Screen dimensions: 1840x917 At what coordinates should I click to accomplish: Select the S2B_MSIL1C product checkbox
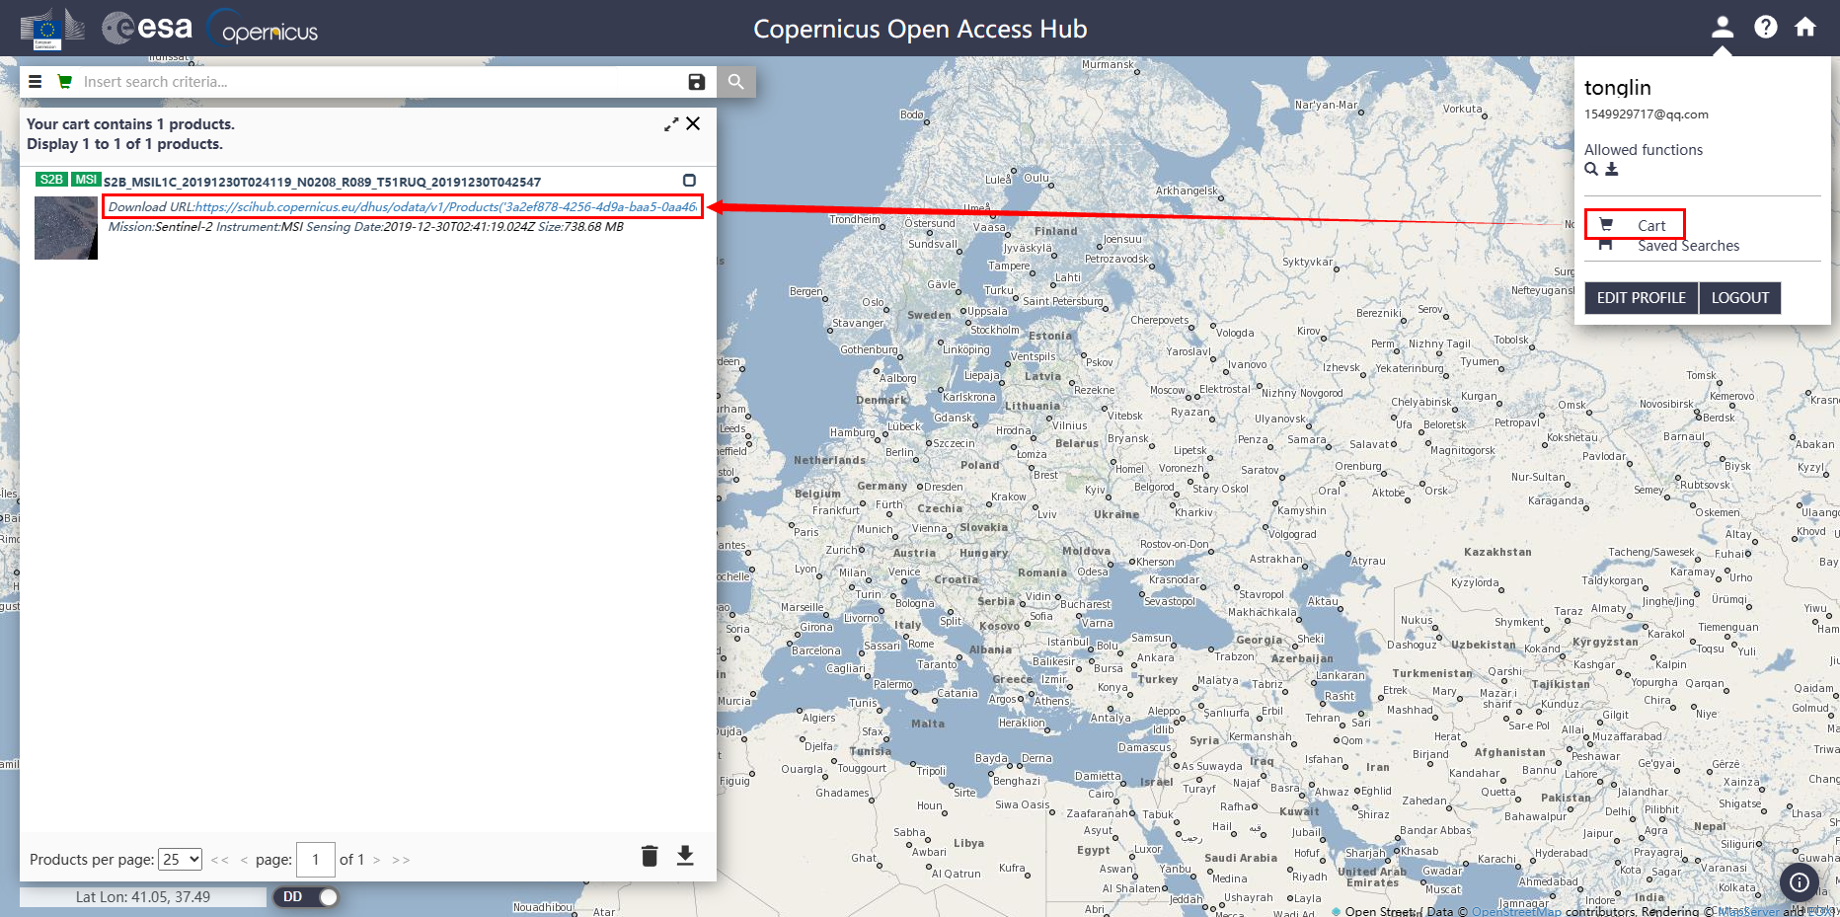click(x=689, y=181)
